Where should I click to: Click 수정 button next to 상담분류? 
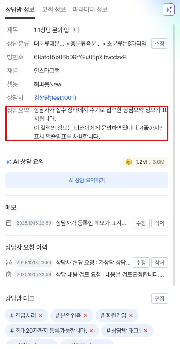[160, 44]
